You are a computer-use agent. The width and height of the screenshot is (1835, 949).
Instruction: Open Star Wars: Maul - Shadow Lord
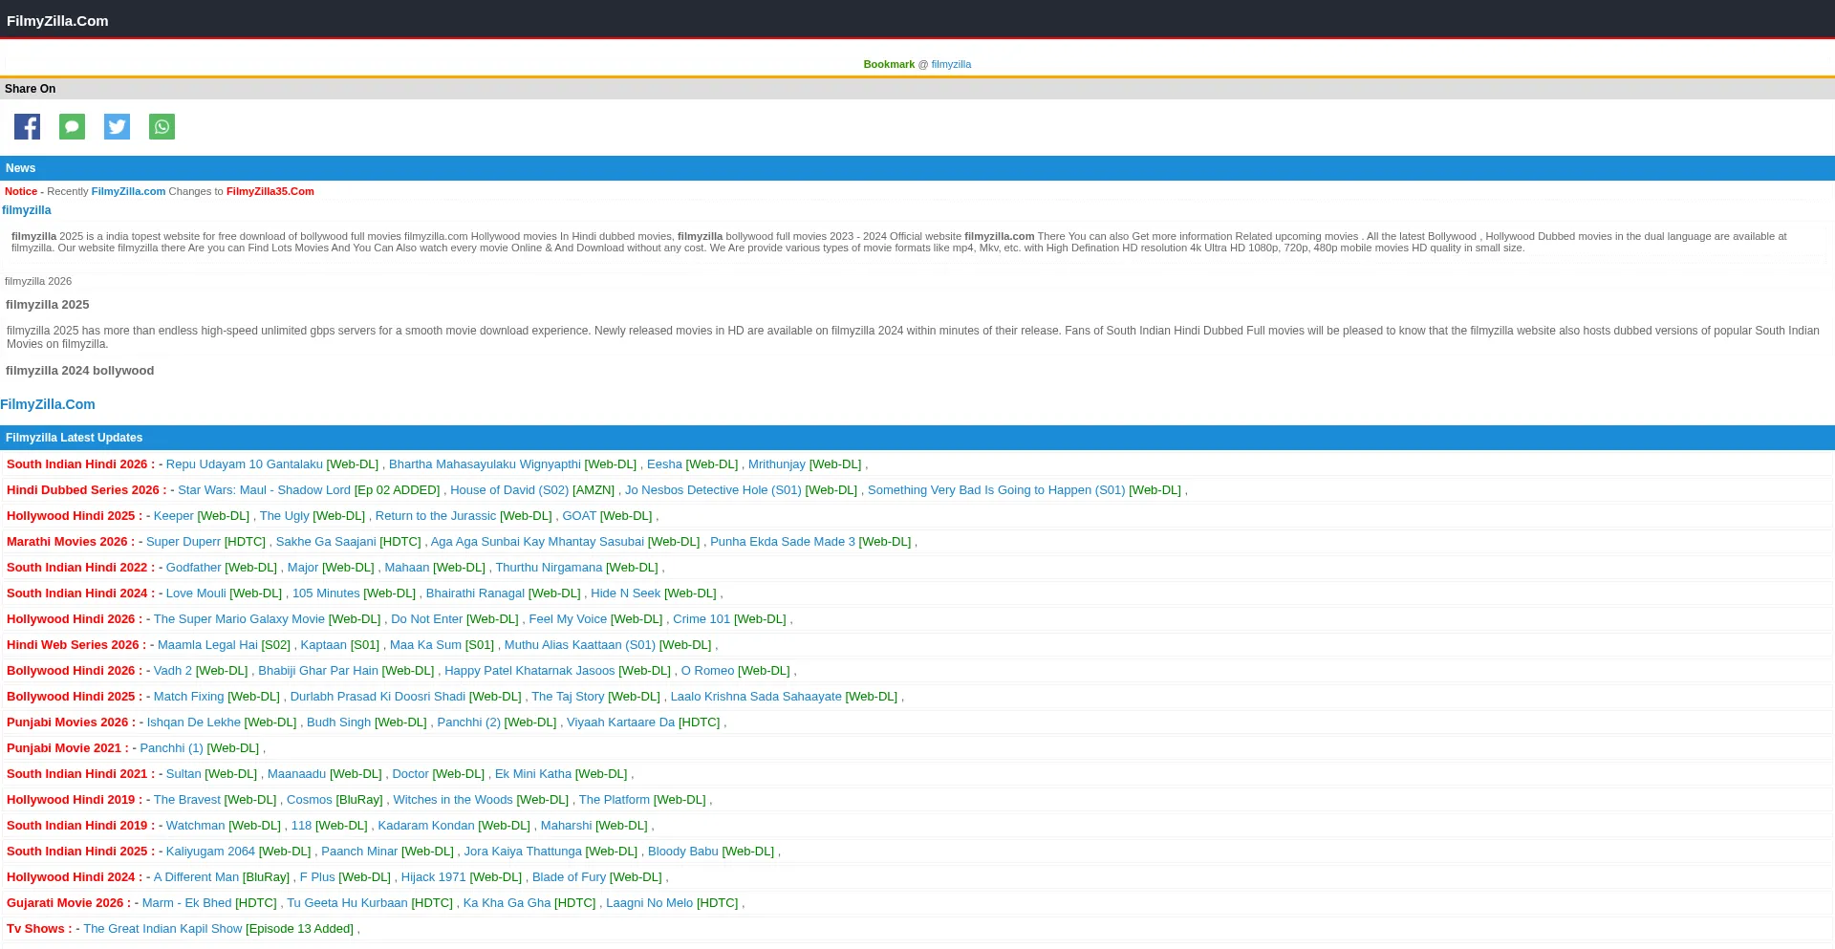click(264, 490)
